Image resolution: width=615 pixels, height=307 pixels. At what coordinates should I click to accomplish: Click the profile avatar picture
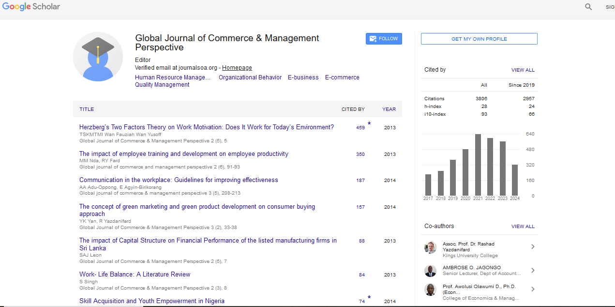[x=98, y=57]
